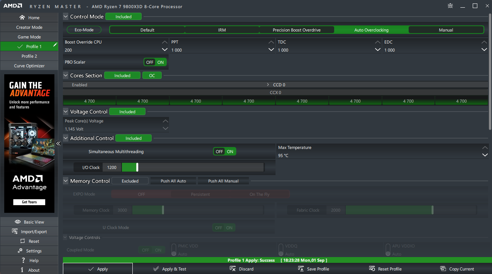Click the Settings gear icon
Screen dimensions: 492x274
(20, 251)
